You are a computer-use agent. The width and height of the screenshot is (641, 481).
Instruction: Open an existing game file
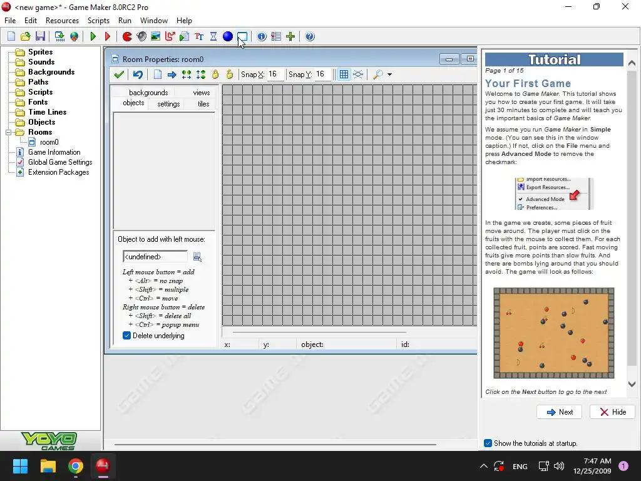pos(25,36)
